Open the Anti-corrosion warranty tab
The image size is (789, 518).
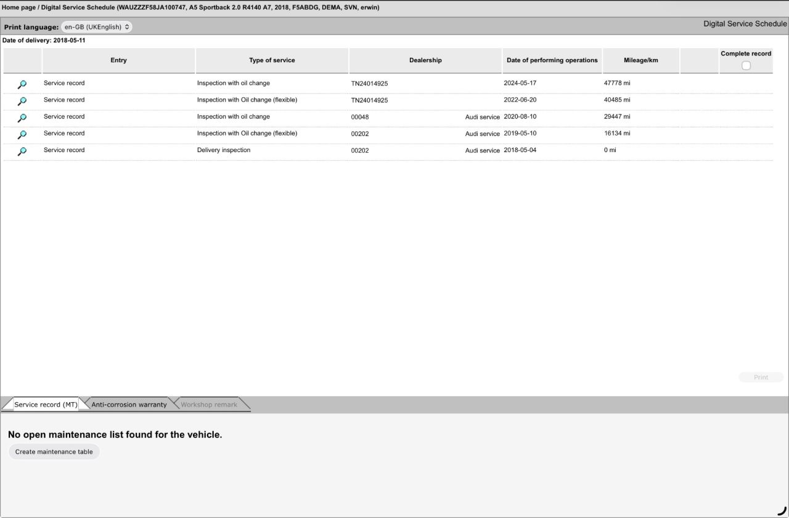point(129,405)
